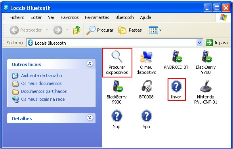Open Documentos partilhados link
233x149 pixels.
point(44,91)
